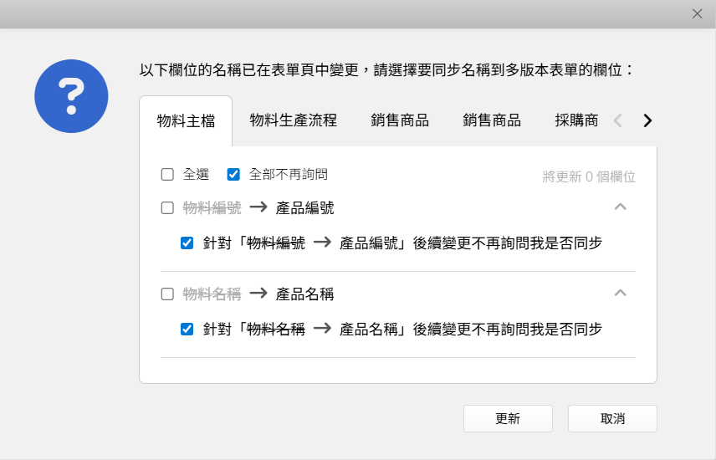Click the blue question mark icon

(x=71, y=96)
